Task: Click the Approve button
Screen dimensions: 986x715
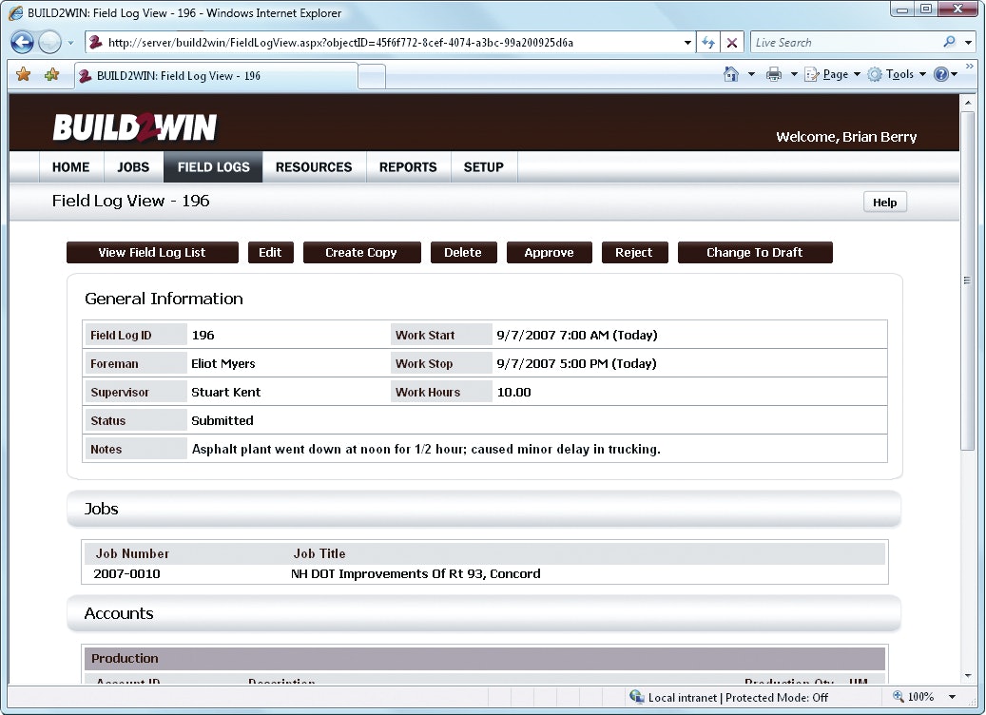Action: pos(549,252)
